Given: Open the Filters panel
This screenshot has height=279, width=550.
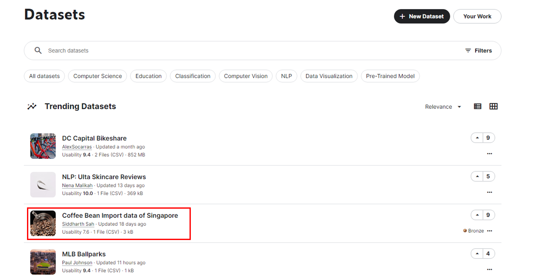Looking at the screenshot, I should [478, 51].
